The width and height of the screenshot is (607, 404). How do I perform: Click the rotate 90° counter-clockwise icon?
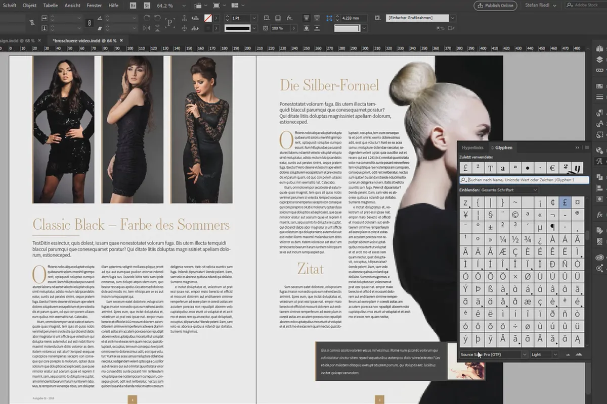click(x=158, y=18)
